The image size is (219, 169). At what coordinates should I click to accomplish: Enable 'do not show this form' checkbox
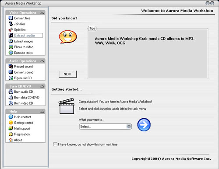click(55, 144)
